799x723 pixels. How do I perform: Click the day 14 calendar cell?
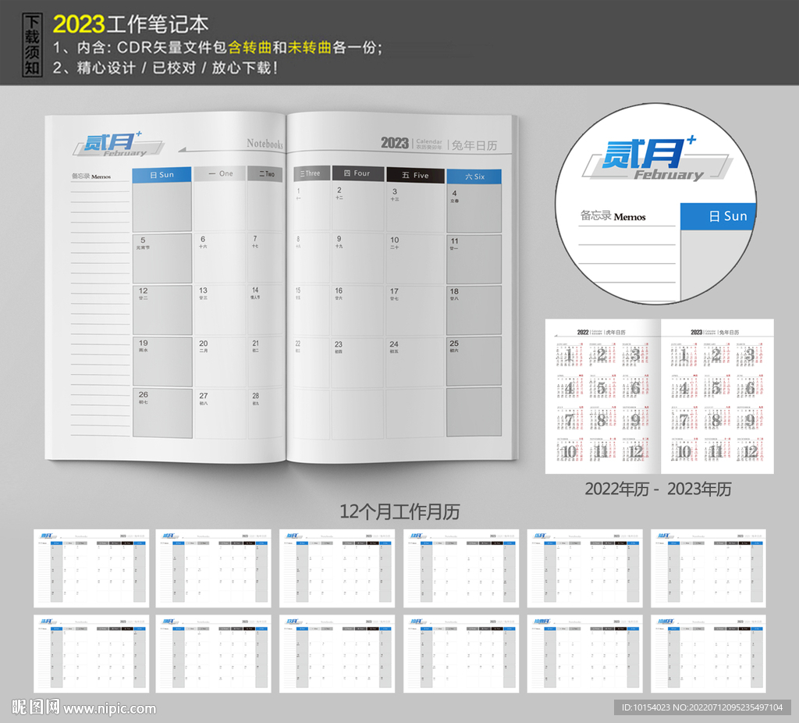point(265,309)
